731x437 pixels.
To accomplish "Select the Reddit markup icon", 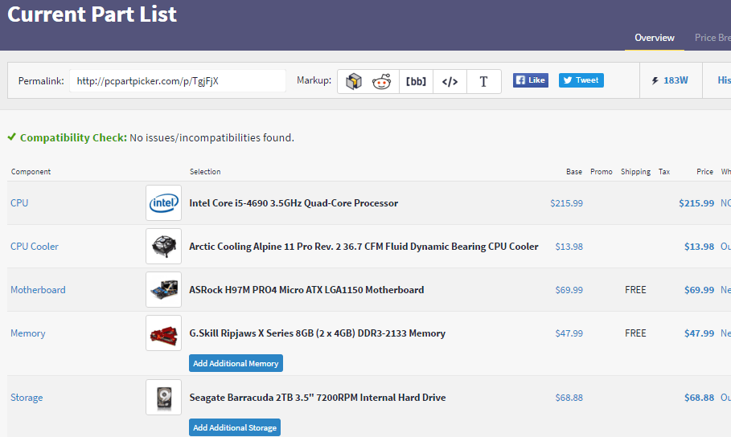I will (x=381, y=81).
